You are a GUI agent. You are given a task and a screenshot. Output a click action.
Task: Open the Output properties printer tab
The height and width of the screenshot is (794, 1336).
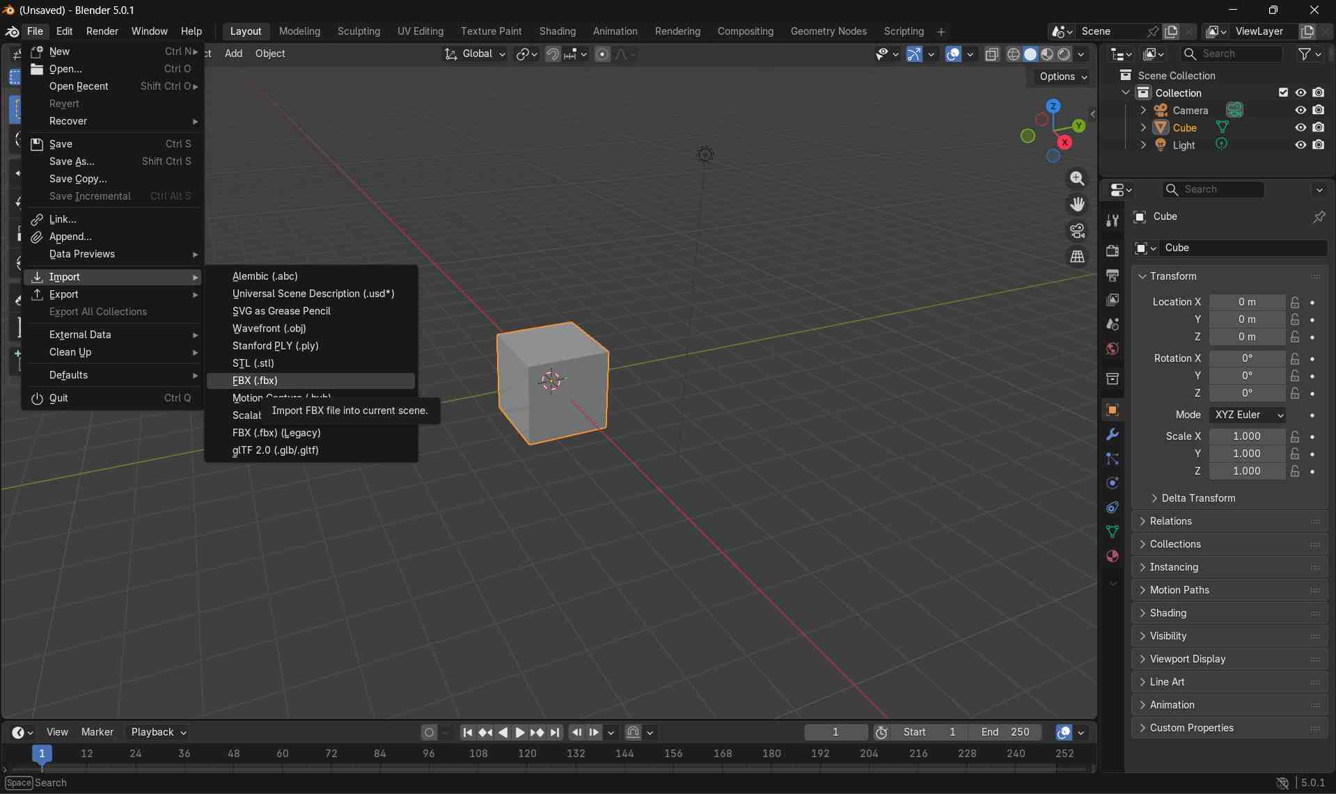click(1112, 276)
